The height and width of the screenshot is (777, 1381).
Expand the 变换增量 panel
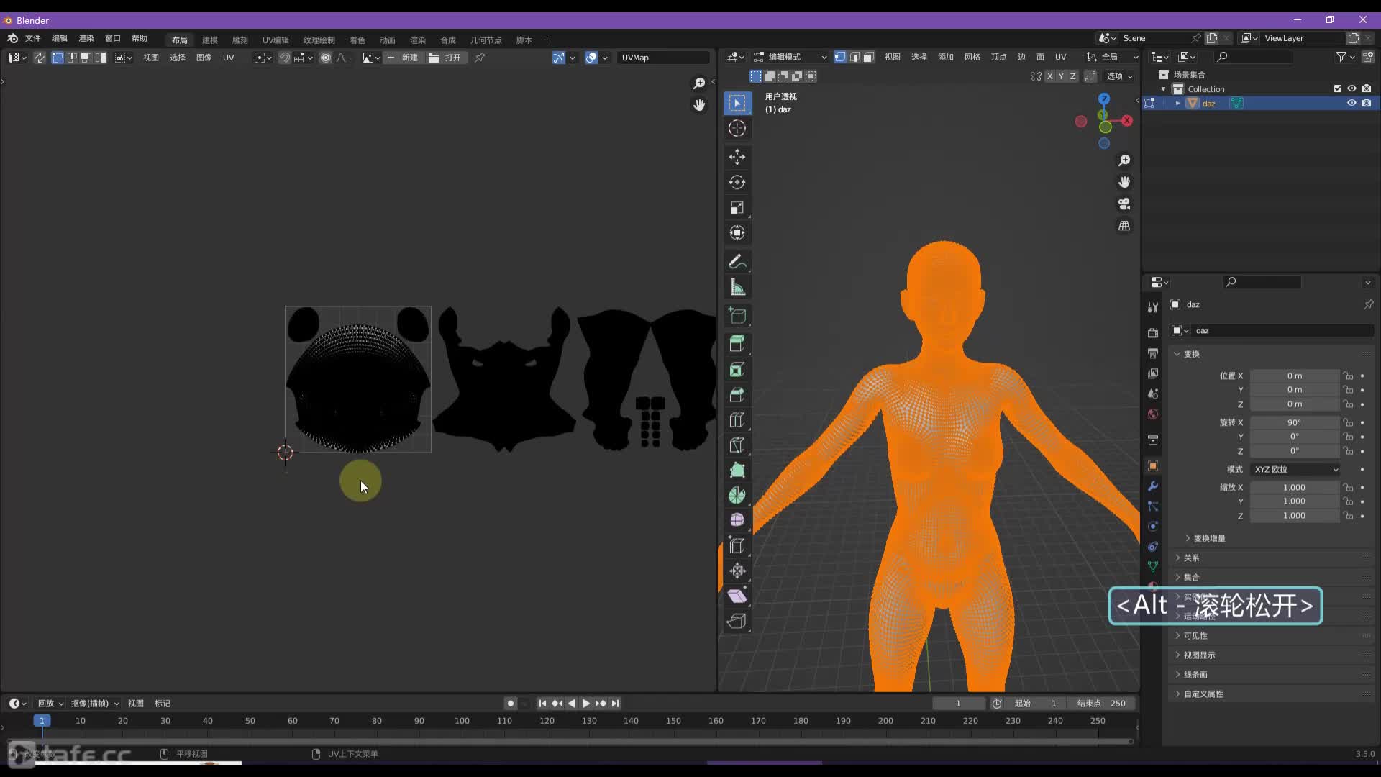point(1208,538)
